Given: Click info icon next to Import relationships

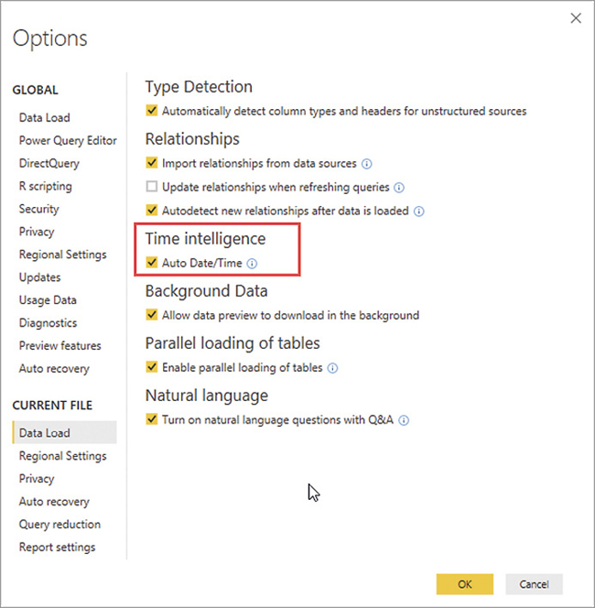Looking at the screenshot, I should [x=367, y=164].
